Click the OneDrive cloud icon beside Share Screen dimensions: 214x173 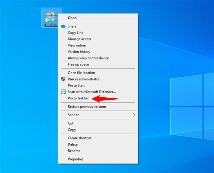[63, 26]
